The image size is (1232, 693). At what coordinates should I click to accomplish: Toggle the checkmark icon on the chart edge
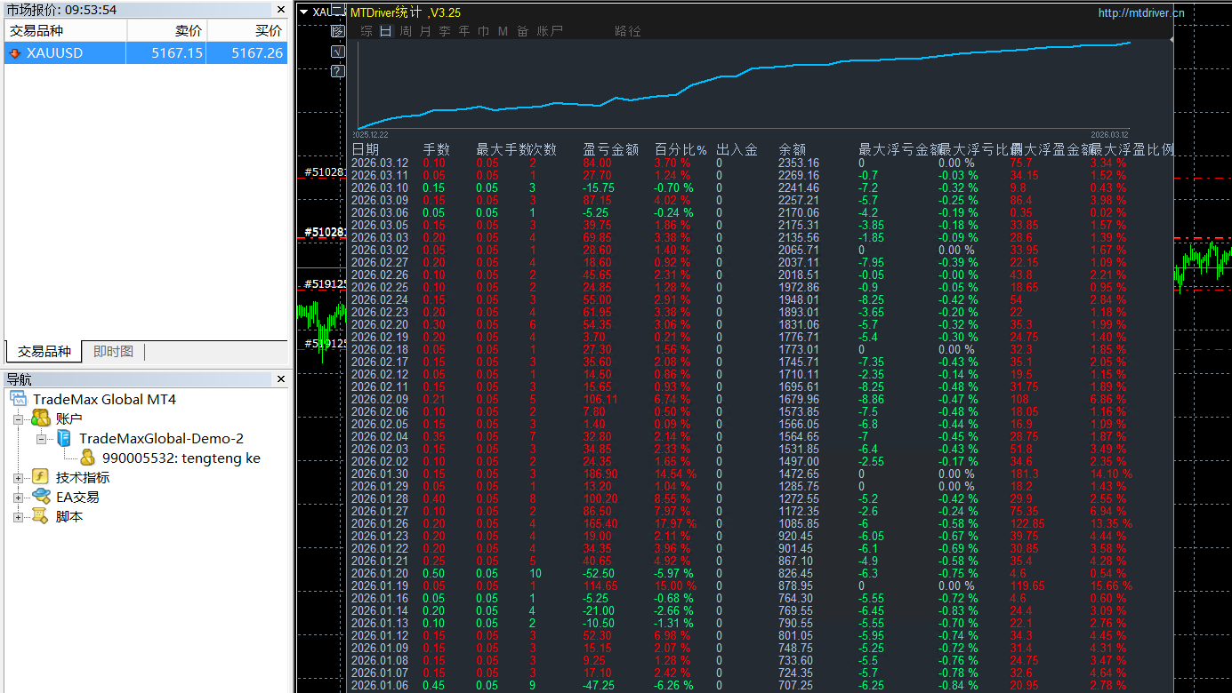click(x=337, y=51)
